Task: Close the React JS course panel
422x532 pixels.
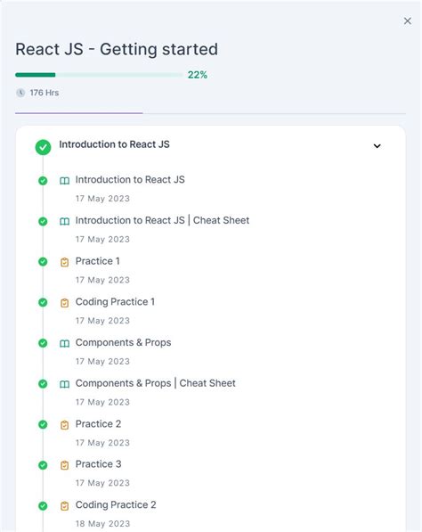Action: (408, 21)
